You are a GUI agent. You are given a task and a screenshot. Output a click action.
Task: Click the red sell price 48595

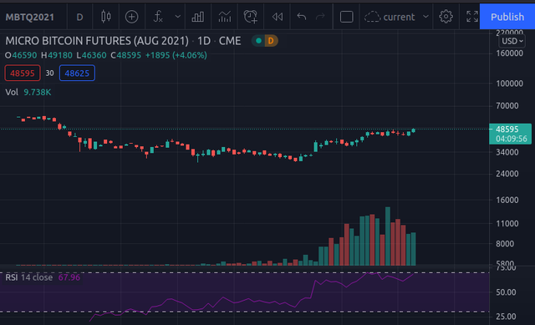(x=23, y=73)
